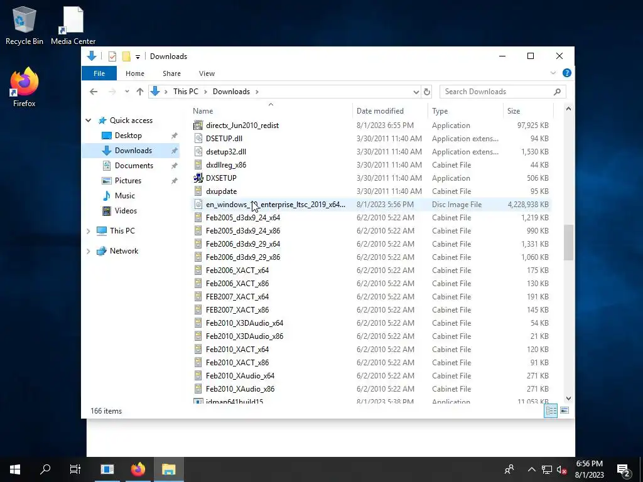Expand the Network tree node
This screenshot has height=482, width=643.
click(88, 251)
